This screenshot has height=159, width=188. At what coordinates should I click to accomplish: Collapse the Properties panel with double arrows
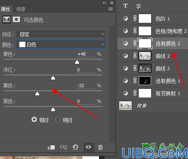click(x=104, y=3)
